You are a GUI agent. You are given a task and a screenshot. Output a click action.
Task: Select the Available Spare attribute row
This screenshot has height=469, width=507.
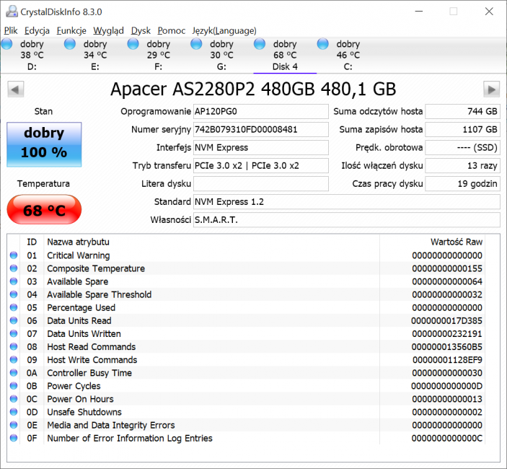pos(246,281)
